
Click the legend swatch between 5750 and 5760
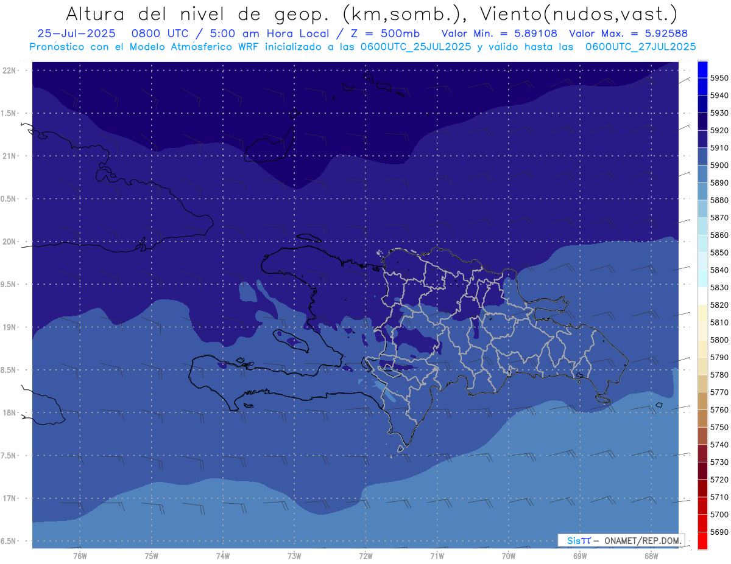[702, 418]
